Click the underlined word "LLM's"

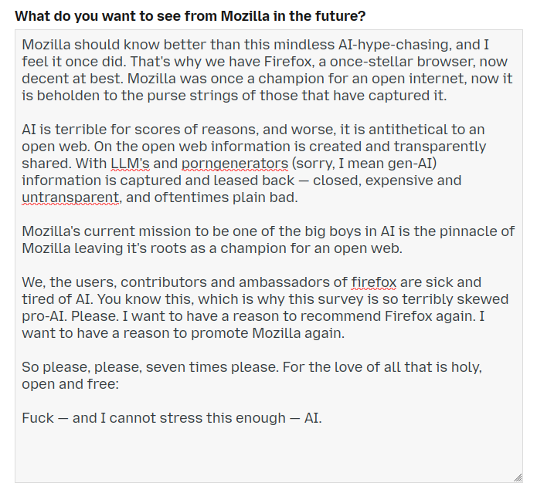click(x=130, y=164)
